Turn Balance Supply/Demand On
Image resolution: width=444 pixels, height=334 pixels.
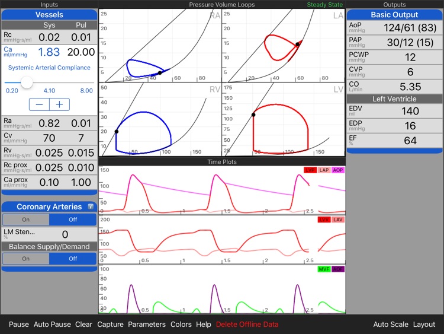click(x=26, y=259)
